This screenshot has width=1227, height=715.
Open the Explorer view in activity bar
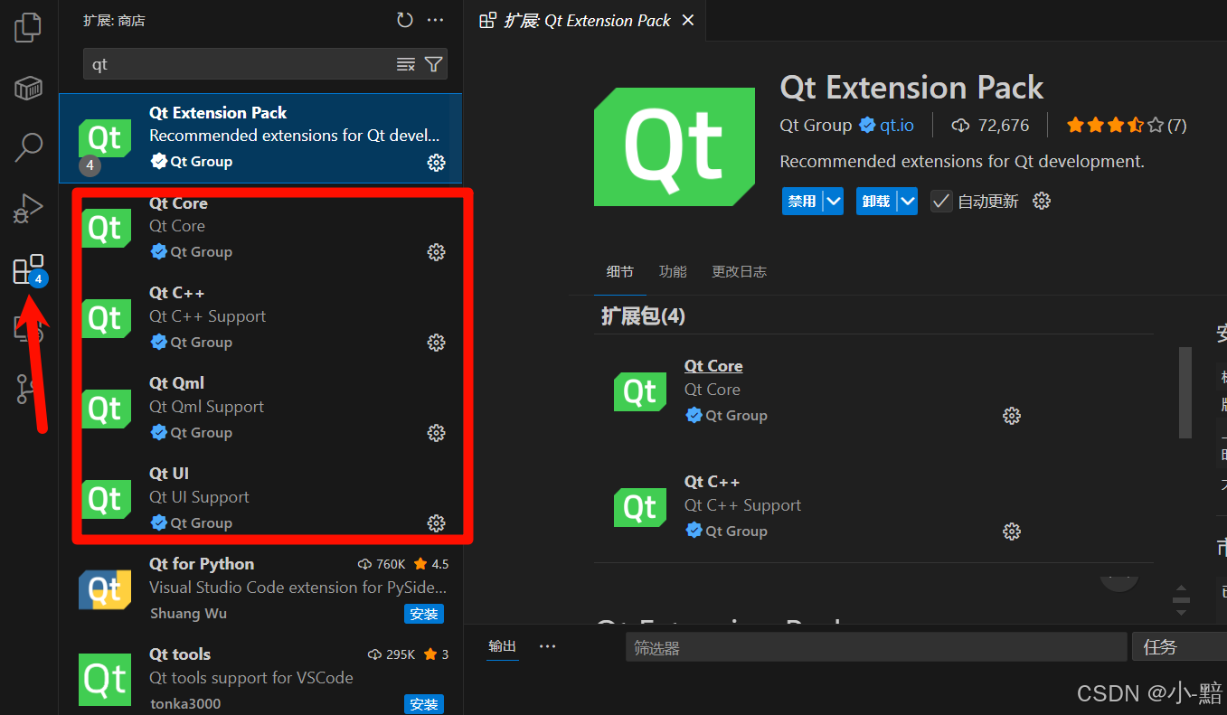28,27
